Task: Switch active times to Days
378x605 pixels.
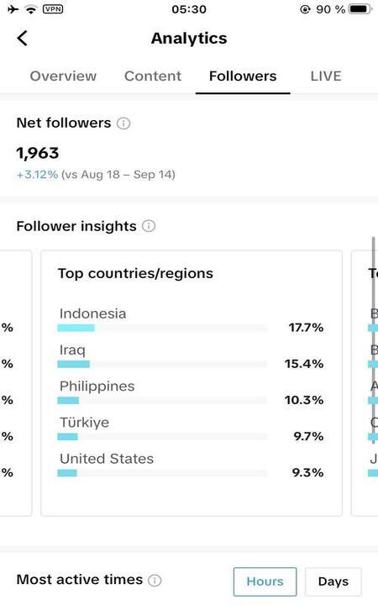Action: tap(333, 581)
